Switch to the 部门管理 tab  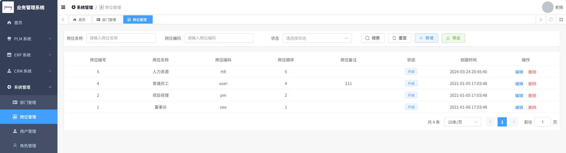tap(107, 20)
